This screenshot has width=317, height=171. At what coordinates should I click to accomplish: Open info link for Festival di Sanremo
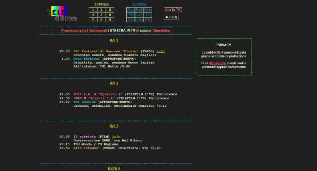coord(161,52)
